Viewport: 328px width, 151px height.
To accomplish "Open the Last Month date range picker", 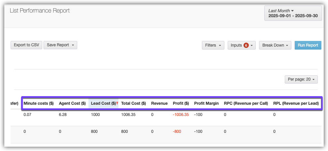I will pos(293,13).
